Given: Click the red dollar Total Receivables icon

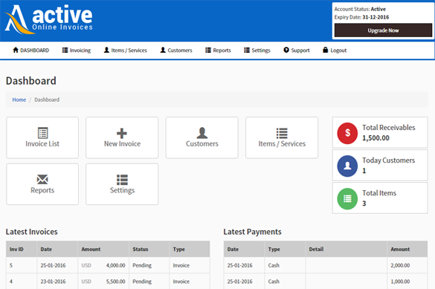Looking at the screenshot, I should pos(347,133).
